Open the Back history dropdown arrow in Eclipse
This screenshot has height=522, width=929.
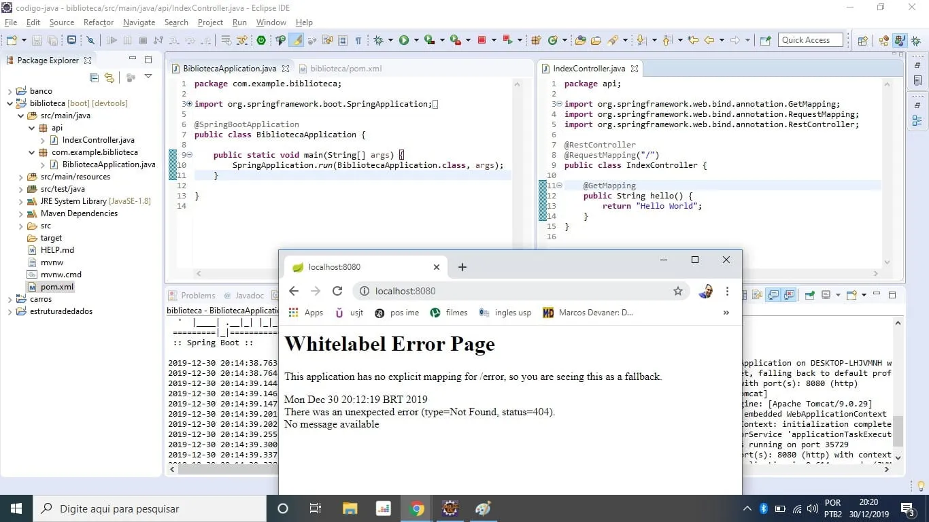(722, 40)
